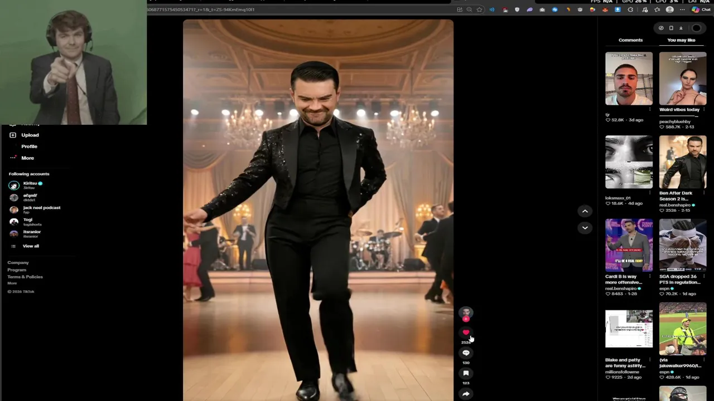This screenshot has width=714, height=401.
Task: Open the browser three-dots settings menu
Action: click(x=683, y=9)
